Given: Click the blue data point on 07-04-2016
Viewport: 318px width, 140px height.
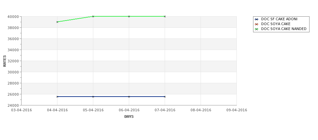Looking at the screenshot, I should coord(165,97).
